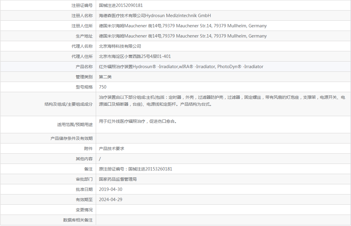Select the address value in 生产地址 row

(183, 36)
